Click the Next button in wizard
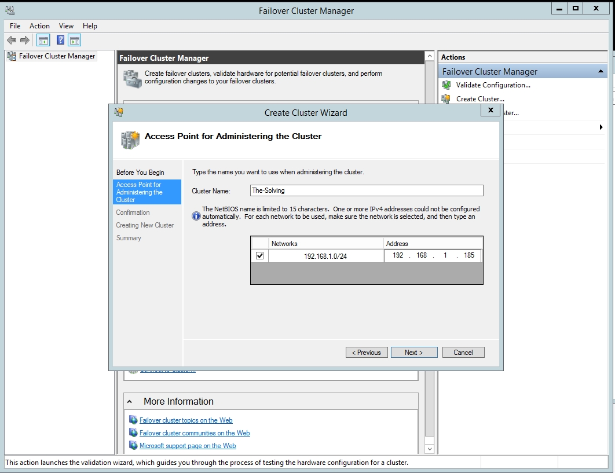The height and width of the screenshot is (473, 615). pyautogui.click(x=414, y=352)
